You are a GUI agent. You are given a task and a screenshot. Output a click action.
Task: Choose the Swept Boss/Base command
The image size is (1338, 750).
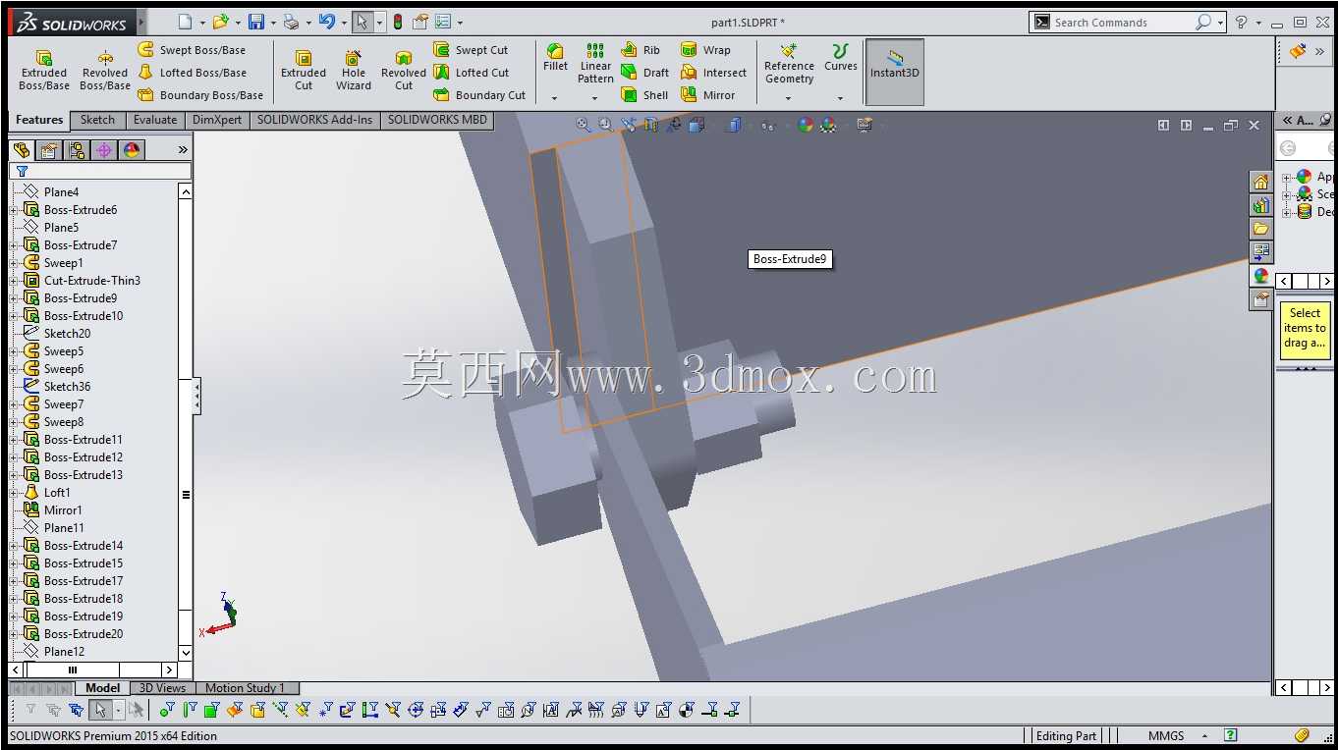tap(192, 50)
